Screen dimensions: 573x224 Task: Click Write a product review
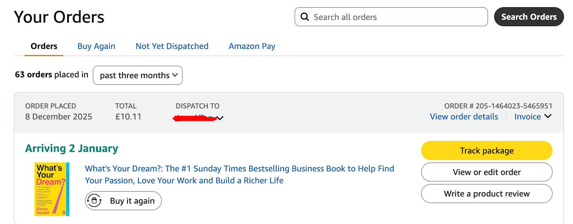click(x=486, y=194)
